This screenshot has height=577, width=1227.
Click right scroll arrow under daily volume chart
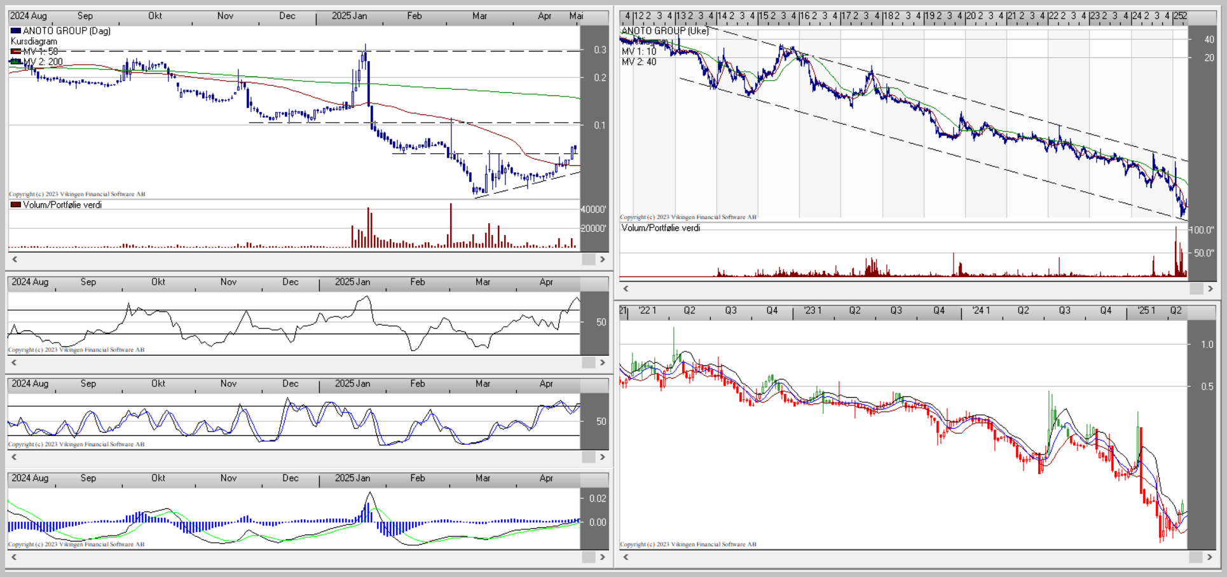click(602, 259)
